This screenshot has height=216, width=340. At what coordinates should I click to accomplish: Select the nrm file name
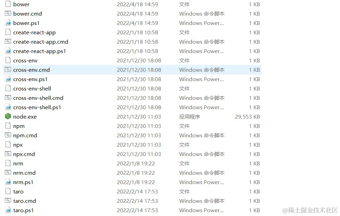[x=18, y=164]
